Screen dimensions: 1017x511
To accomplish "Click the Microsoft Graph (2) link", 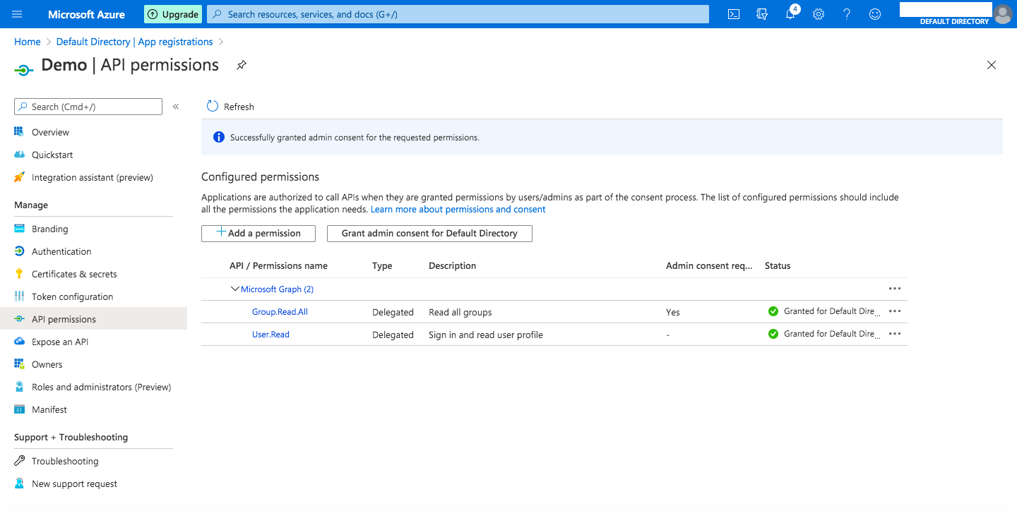I will click(277, 289).
